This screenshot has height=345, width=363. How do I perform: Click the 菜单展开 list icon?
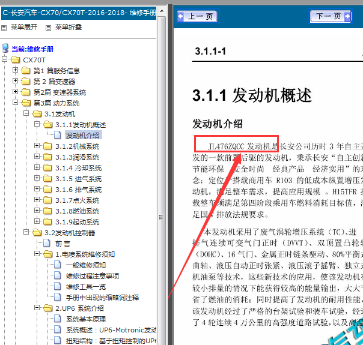4,28
